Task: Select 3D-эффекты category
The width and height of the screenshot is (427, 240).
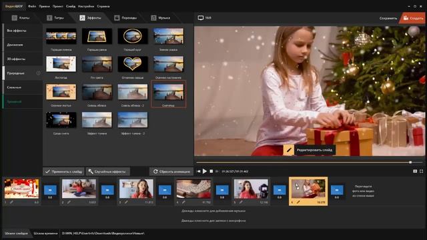Action: tap(23, 59)
